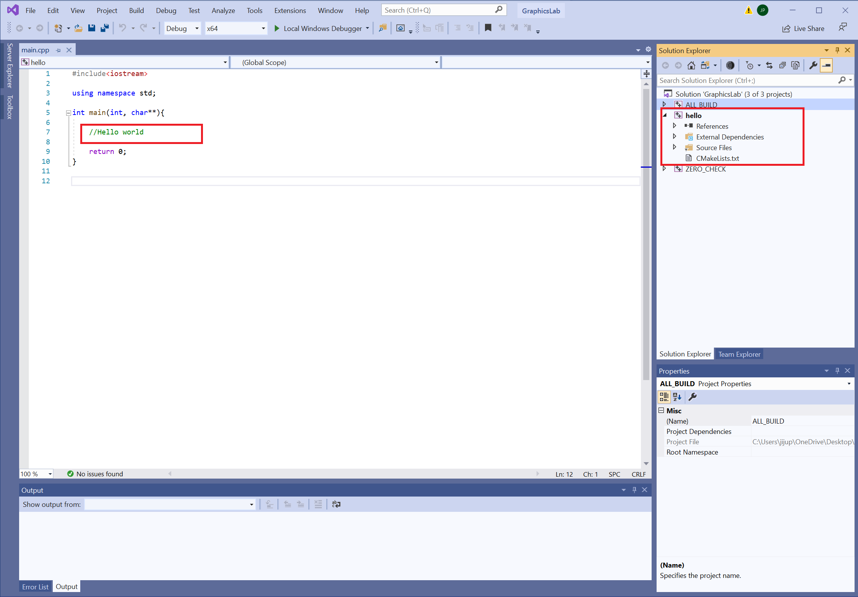The image size is (858, 597).
Task: Click the Undo arrow icon
Action: click(123, 28)
